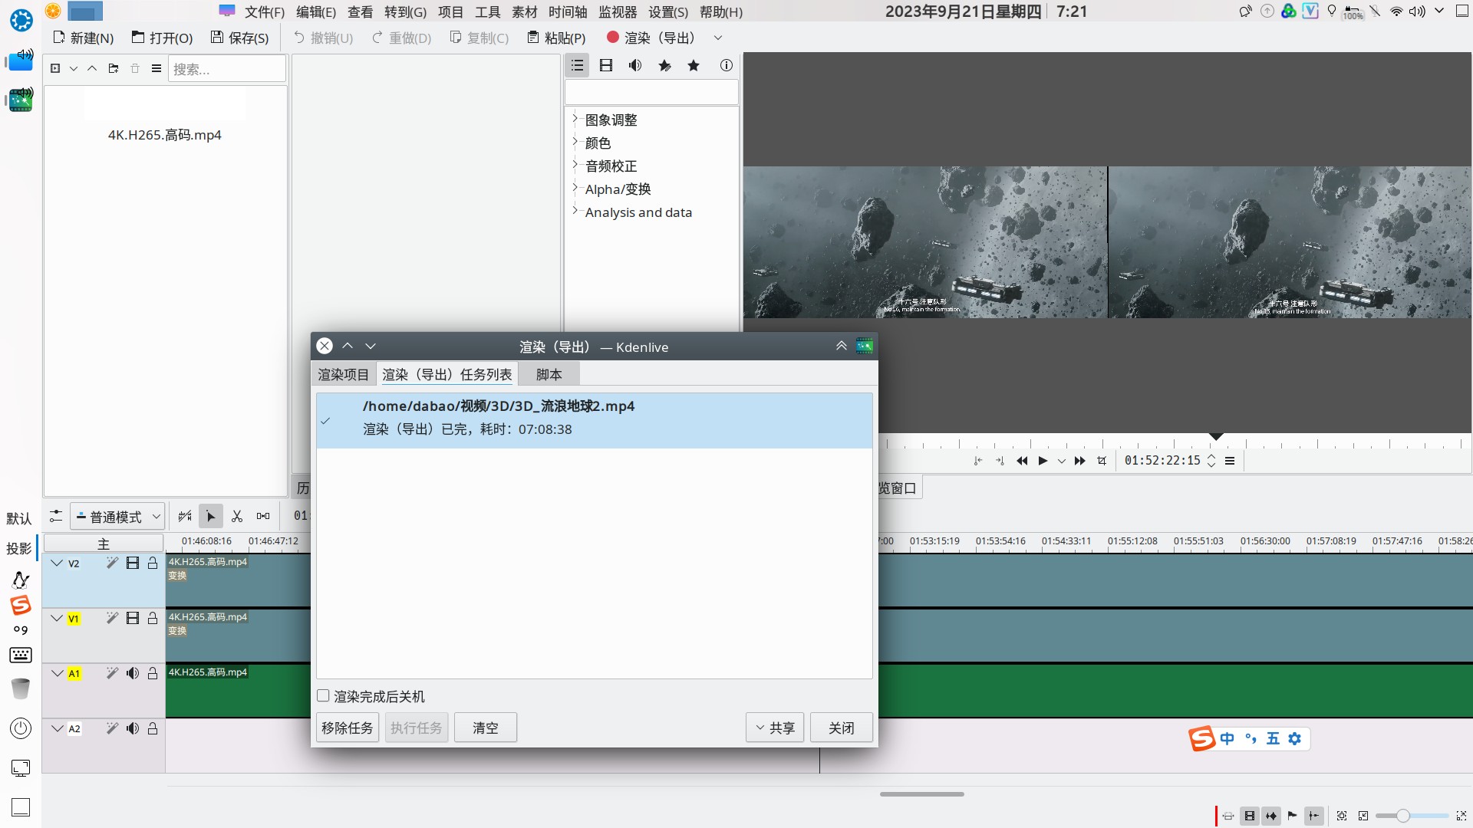This screenshot has width=1473, height=828.
Task: Open the 文件(F) menu
Action: tap(265, 12)
